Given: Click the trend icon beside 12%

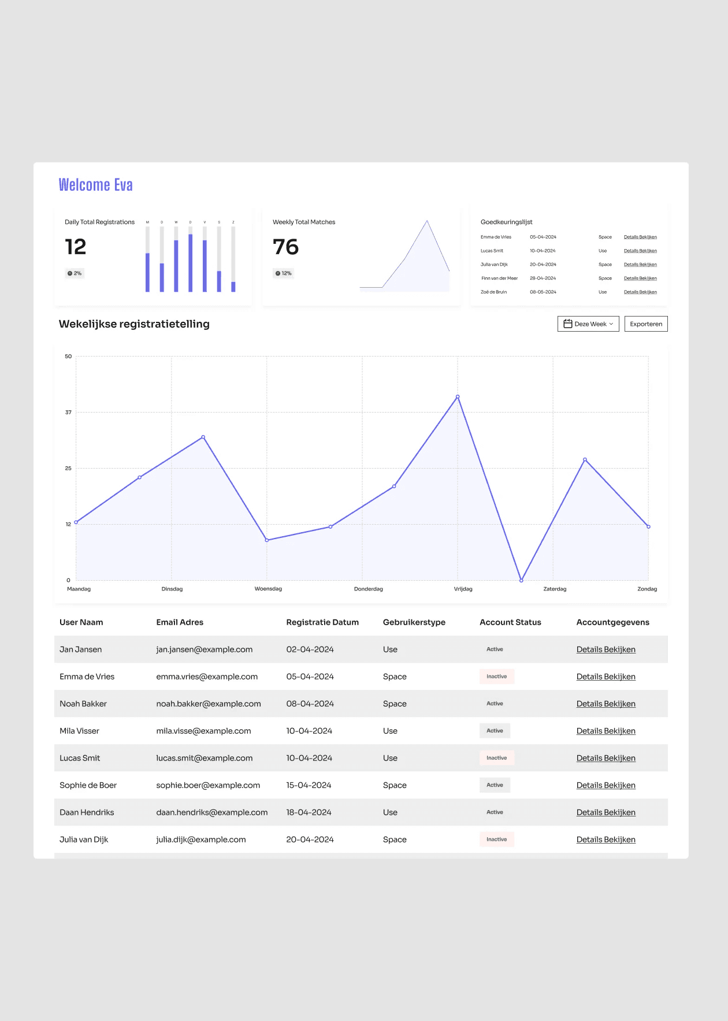Looking at the screenshot, I should tap(278, 273).
